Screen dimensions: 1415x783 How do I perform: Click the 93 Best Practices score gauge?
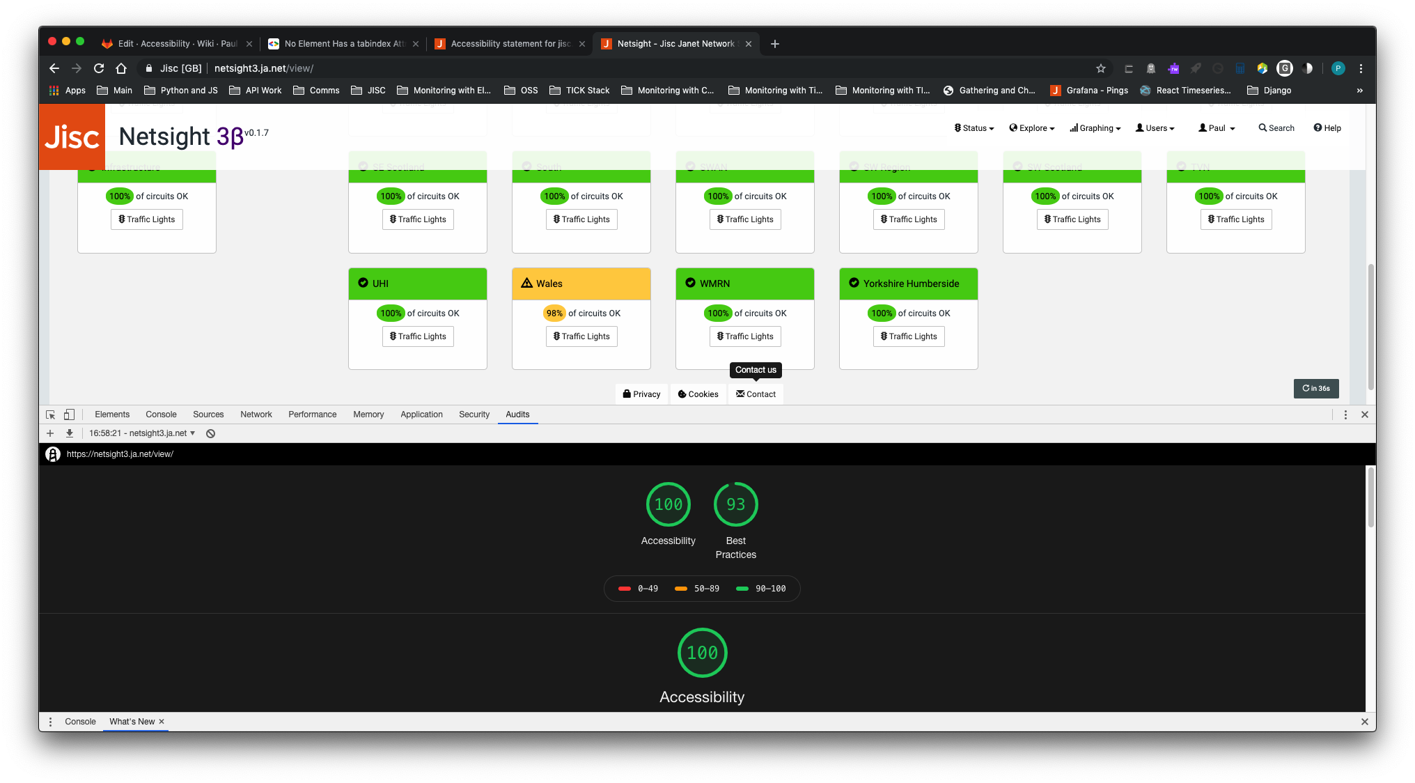[735, 504]
